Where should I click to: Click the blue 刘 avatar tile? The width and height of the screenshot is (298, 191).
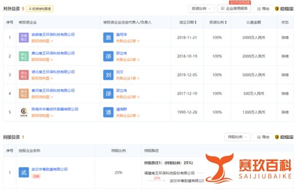click(x=108, y=75)
